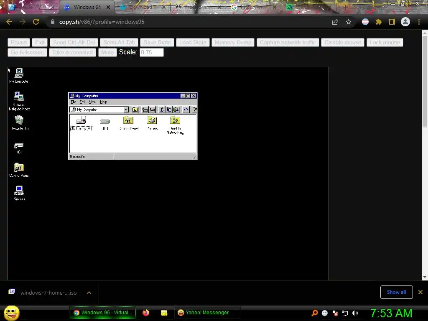428x321 pixels.
Task: Click the Load State button
Action: (x=193, y=42)
